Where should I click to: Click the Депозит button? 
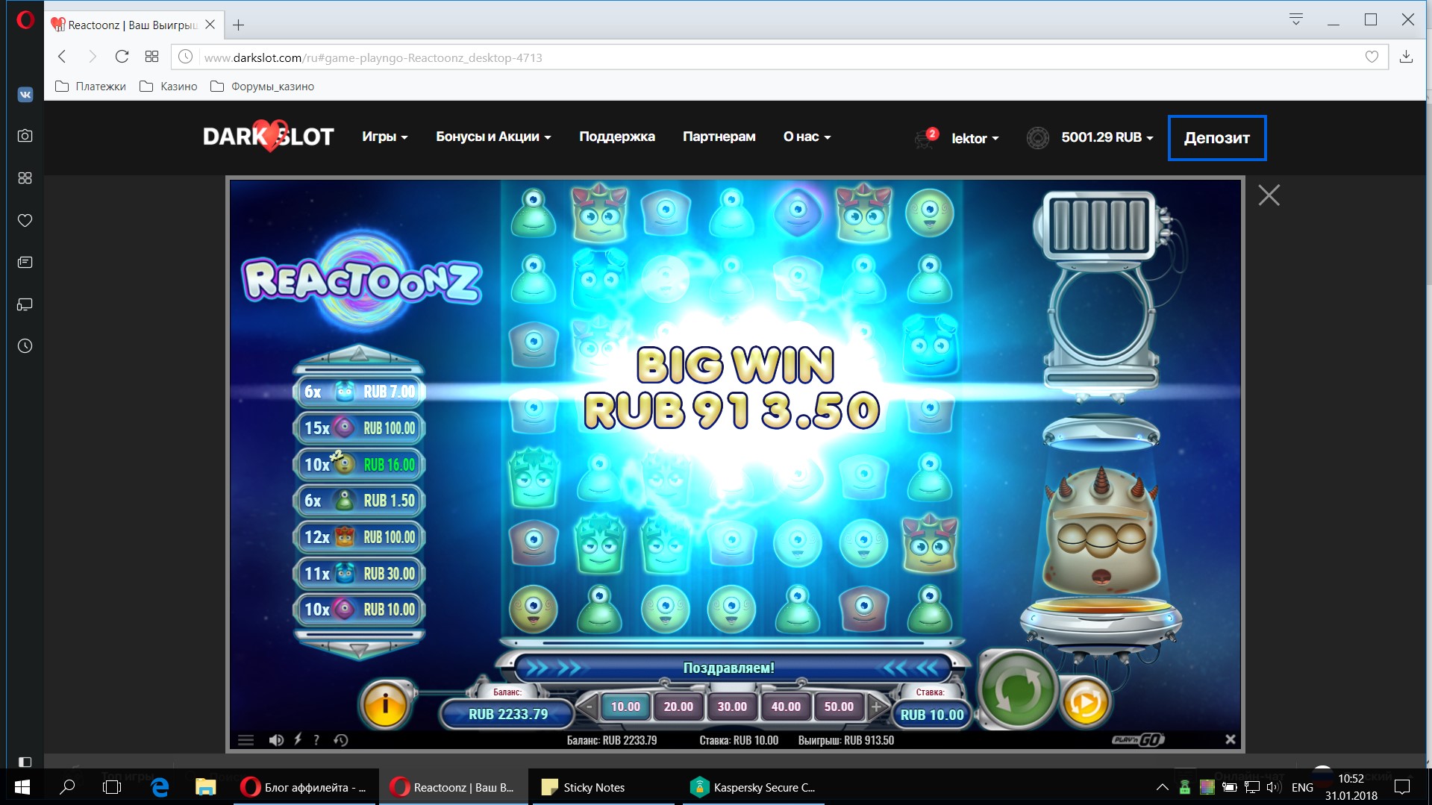point(1217,138)
